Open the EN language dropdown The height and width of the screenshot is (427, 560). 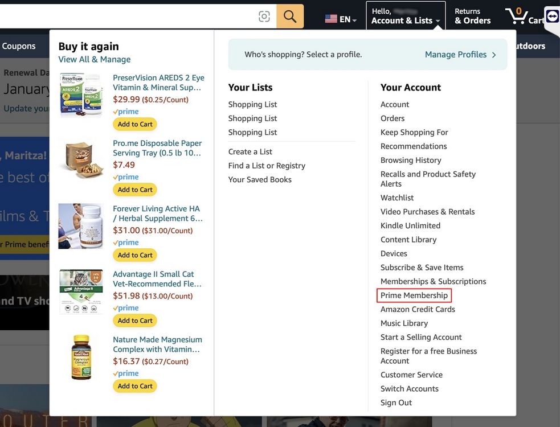click(x=344, y=18)
